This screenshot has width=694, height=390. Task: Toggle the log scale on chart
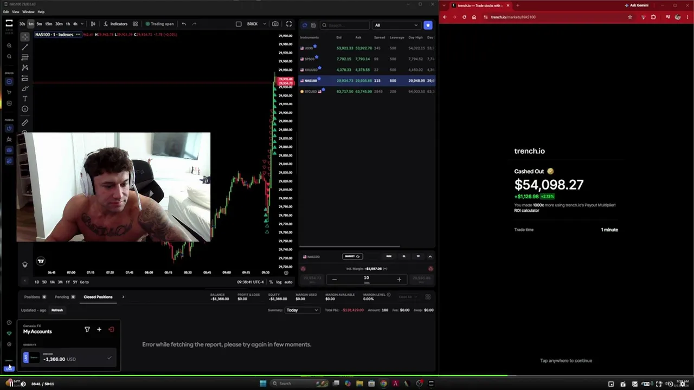(x=279, y=282)
